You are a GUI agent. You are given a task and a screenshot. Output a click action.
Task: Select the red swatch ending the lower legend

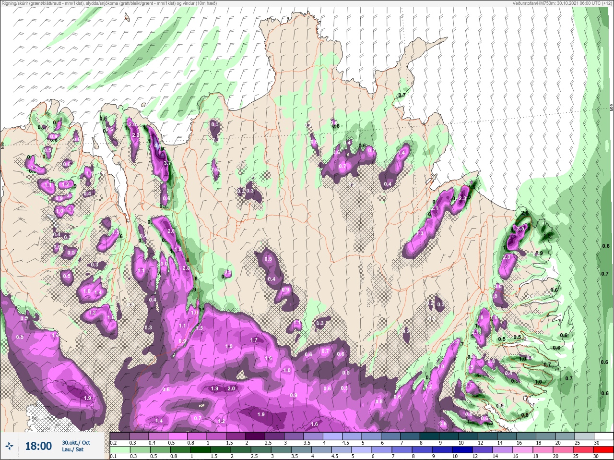(x=603, y=450)
